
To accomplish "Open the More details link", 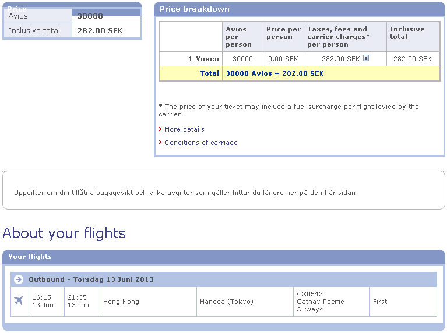I will (184, 129).
